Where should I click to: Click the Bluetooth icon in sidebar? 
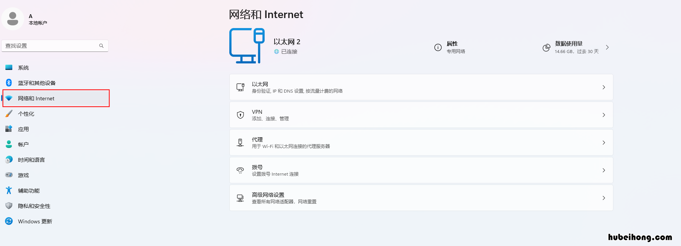(x=9, y=83)
